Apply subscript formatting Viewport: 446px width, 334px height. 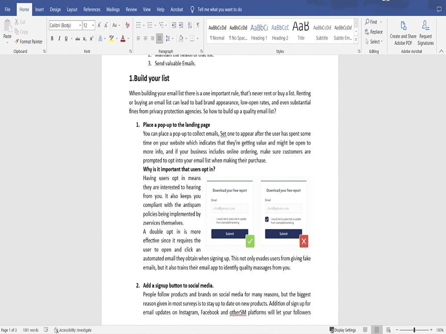85,39
